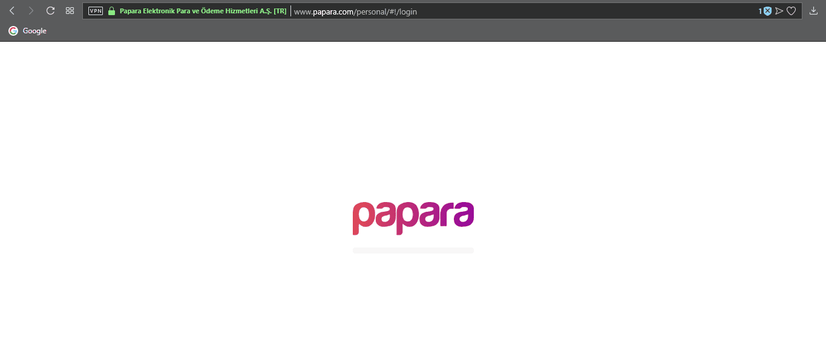Reload the Papara login page
Image resolution: width=826 pixels, height=337 pixels.
(50, 11)
